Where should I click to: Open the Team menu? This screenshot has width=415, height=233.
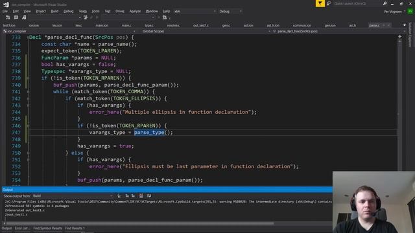click(82, 12)
